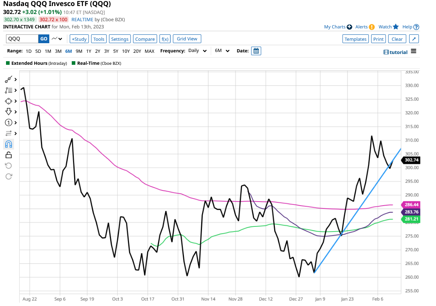Open the date calendar picker
The image size is (436, 306).
256,51
